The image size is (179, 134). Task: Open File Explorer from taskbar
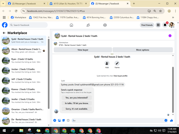pyautogui.click(x=21, y=130)
